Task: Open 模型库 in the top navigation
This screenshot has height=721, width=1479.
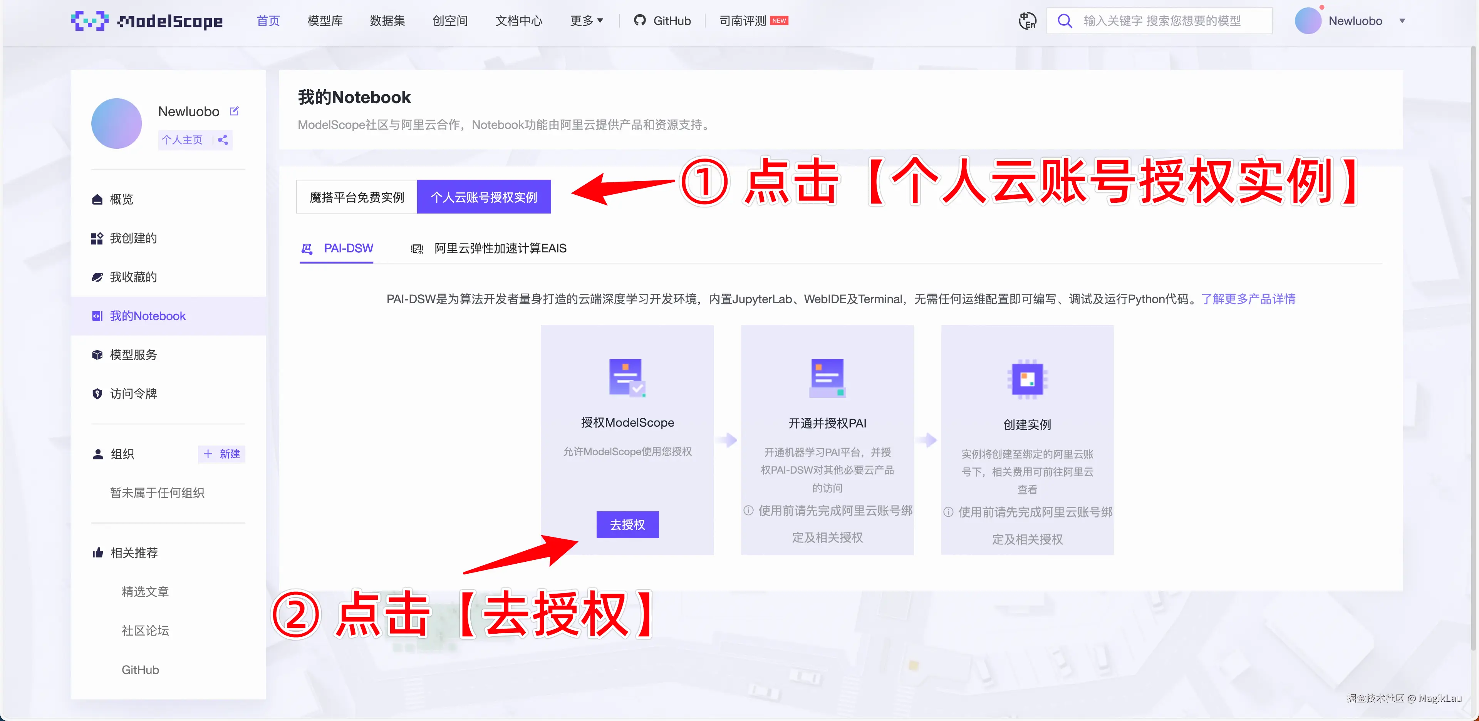Action: point(325,21)
